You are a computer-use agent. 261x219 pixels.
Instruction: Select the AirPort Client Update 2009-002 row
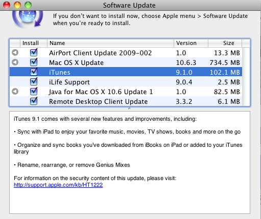126,53
